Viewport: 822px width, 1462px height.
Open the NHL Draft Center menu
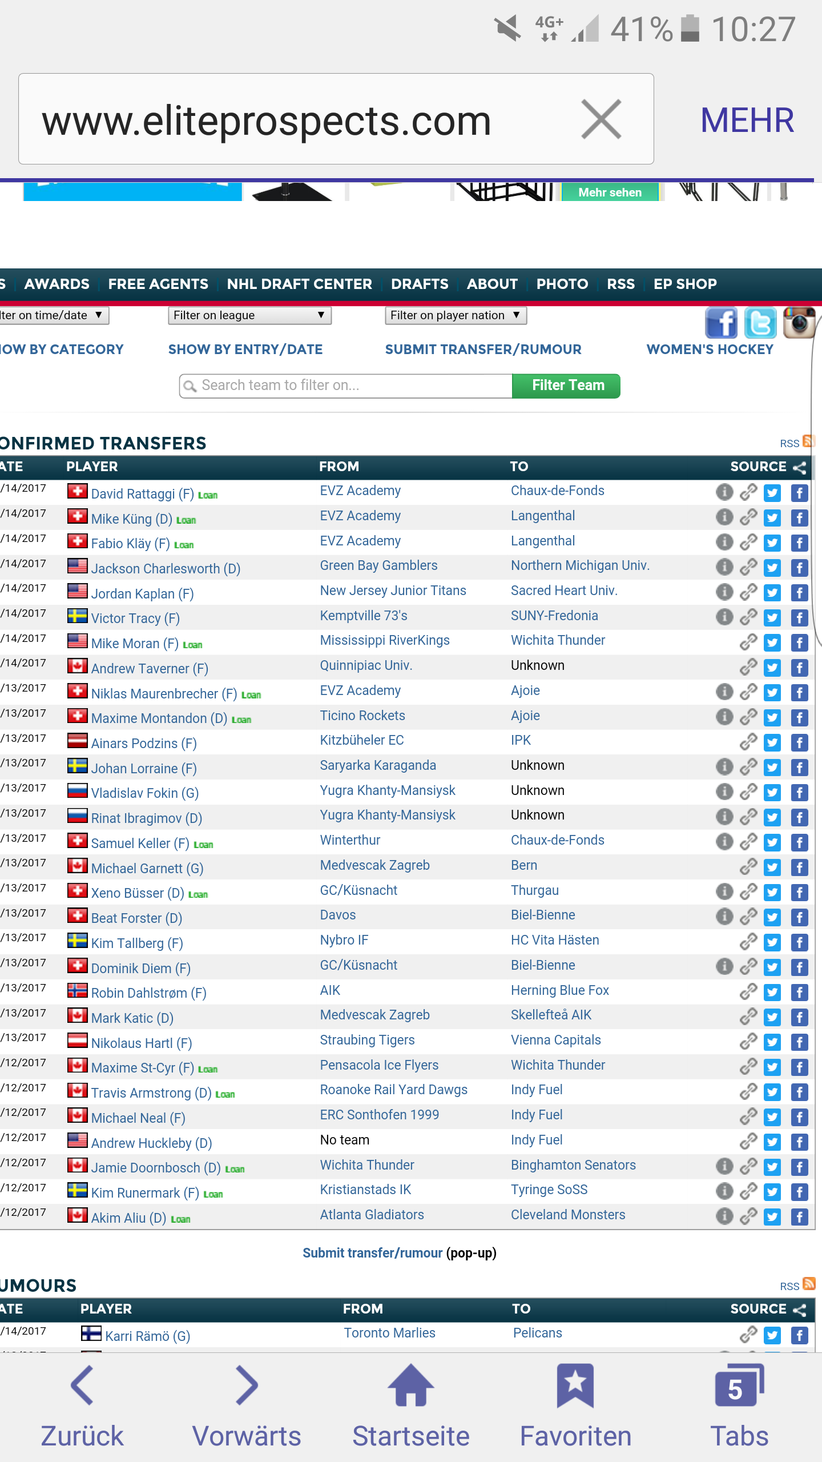point(299,284)
